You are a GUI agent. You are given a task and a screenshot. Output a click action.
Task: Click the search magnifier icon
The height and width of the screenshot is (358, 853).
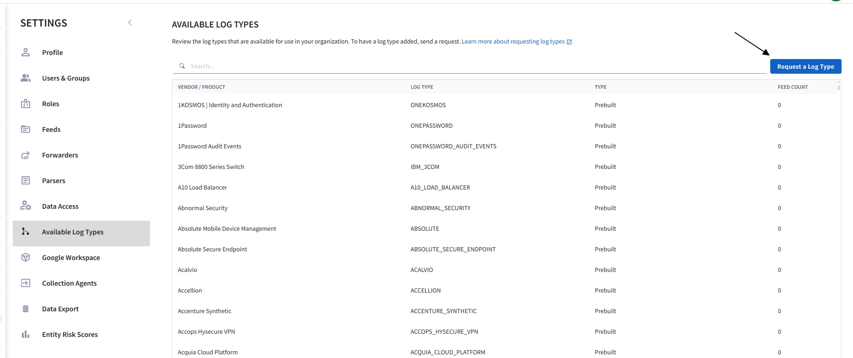tap(182, 66)
